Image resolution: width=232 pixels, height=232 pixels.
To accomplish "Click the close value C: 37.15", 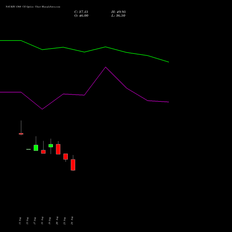I will (x=81, y=12).
